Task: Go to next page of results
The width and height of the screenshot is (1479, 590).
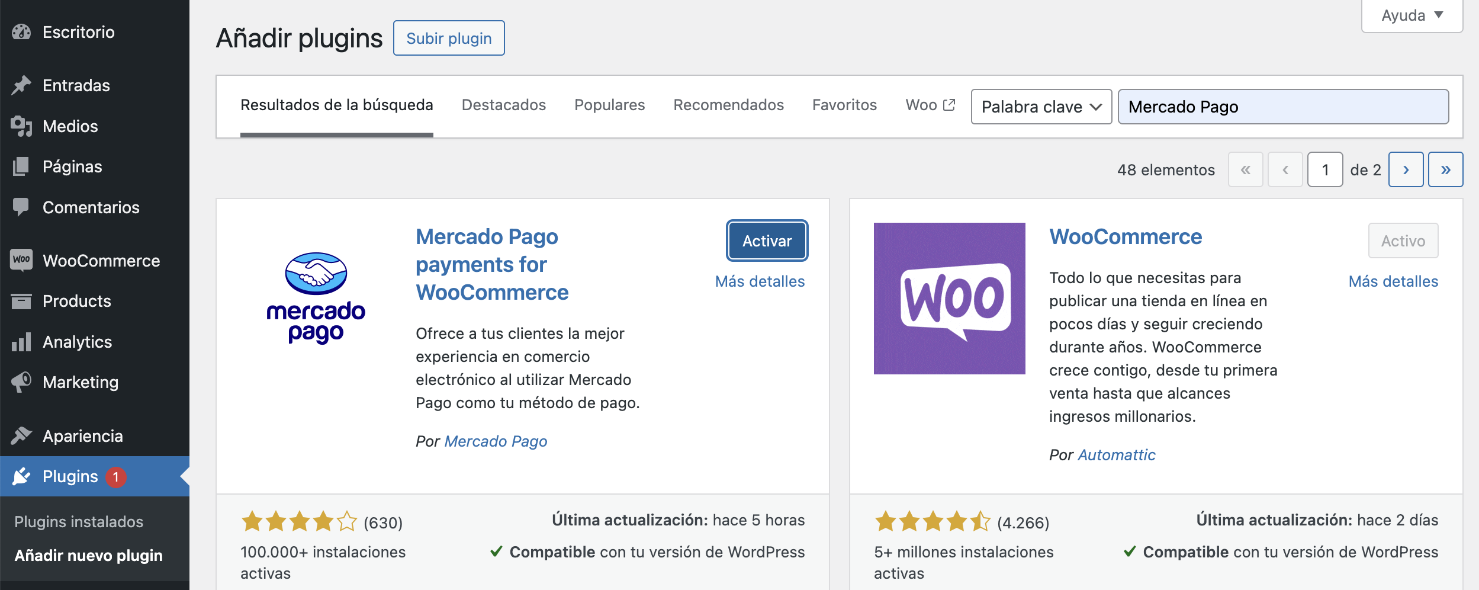Action: point(1406,170)
